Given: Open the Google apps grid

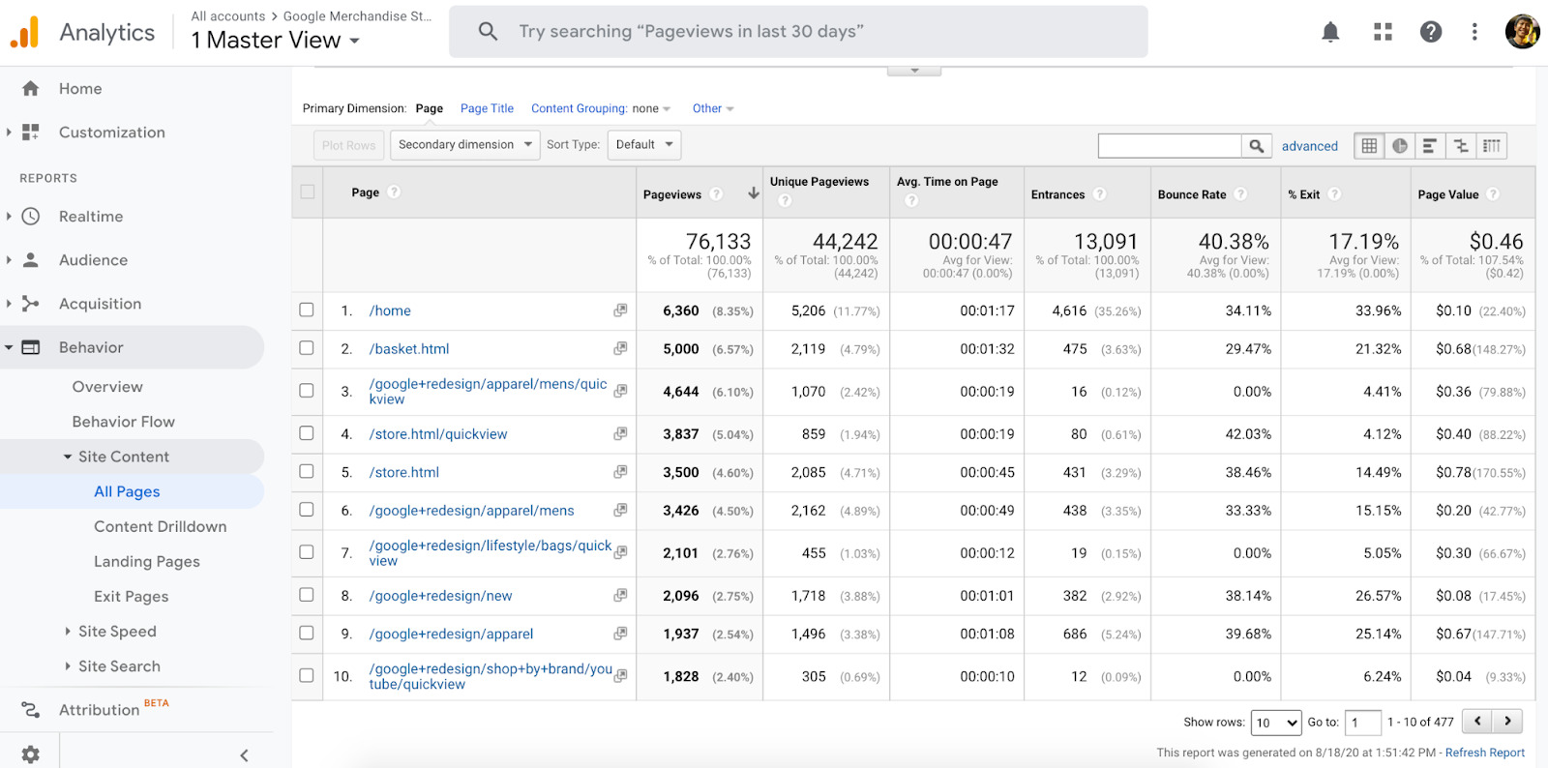Looking at the screenshot, I should (1383, 32).
